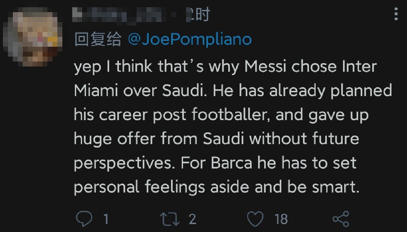This screenshot has height=232, width=407.
Task: Click the reply count number 1
Action: click(x=106, y=219)
